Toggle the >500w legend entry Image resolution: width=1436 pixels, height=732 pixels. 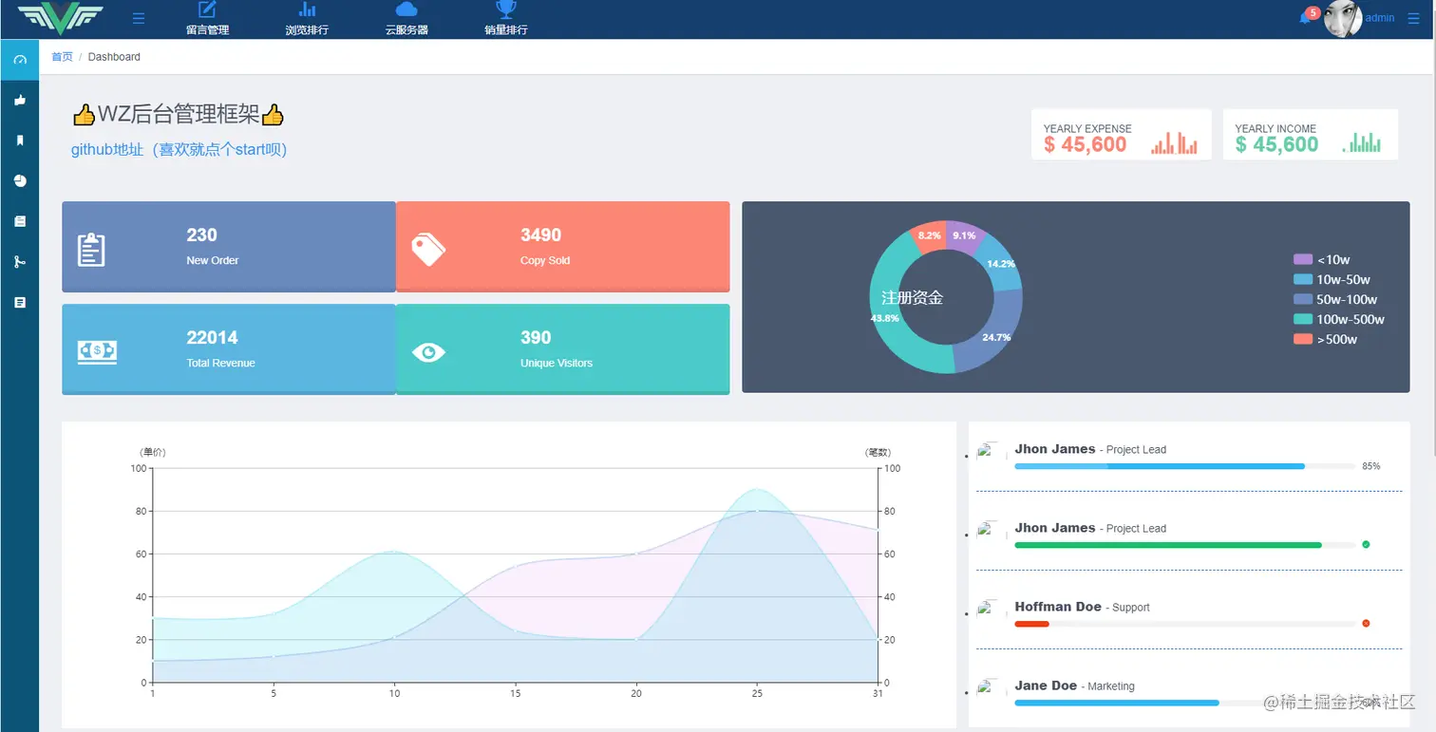[1325, 339]
